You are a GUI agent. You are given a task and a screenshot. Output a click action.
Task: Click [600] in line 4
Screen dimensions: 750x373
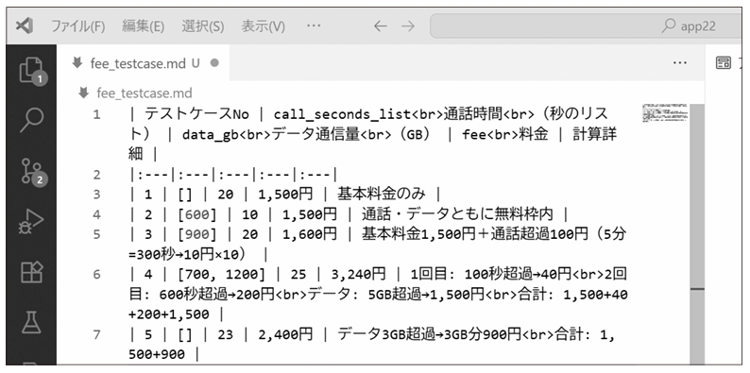point(196,214)
